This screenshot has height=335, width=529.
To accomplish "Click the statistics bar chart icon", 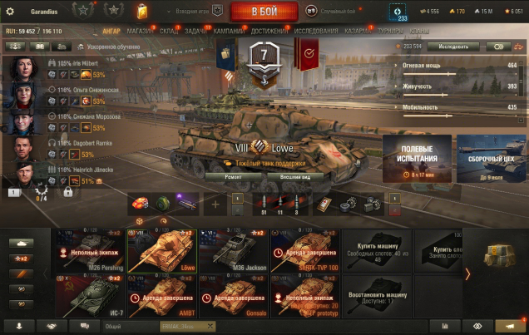I will pos(445,326).
